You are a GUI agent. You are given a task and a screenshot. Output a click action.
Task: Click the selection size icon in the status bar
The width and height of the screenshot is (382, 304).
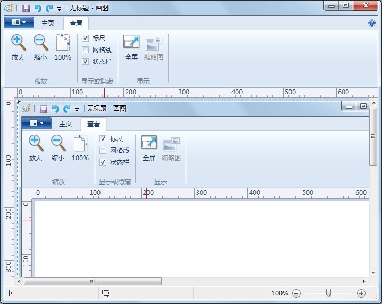pyautogui.click(x=105, y=293)
